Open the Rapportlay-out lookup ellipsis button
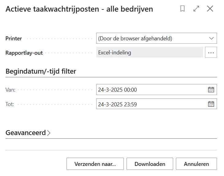This screenshot has width=224, height=176. click(x=211, y=53)
